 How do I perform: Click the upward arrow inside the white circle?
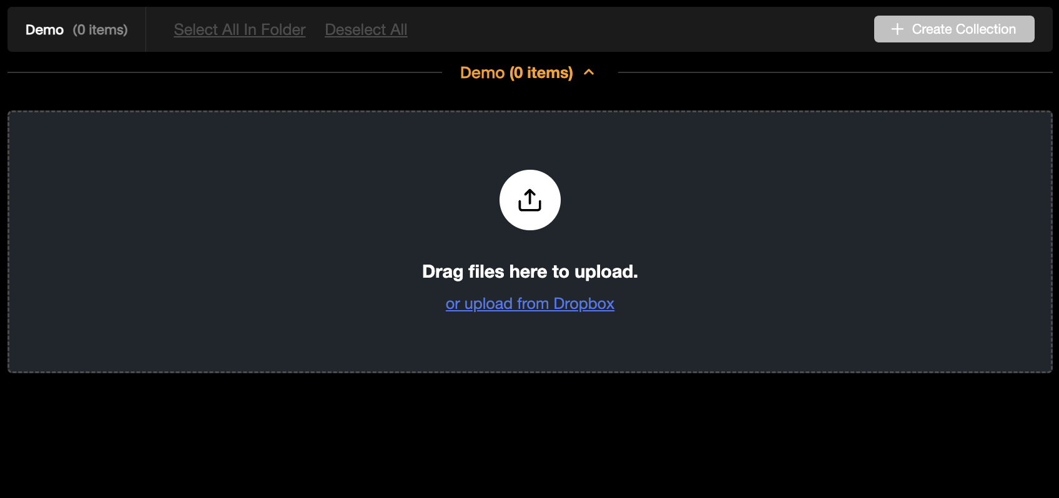(x=529, y=200)
